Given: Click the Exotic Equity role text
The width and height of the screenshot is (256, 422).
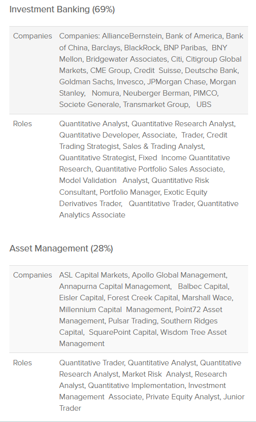Looking at the screenshot, I should coord(186,192).
